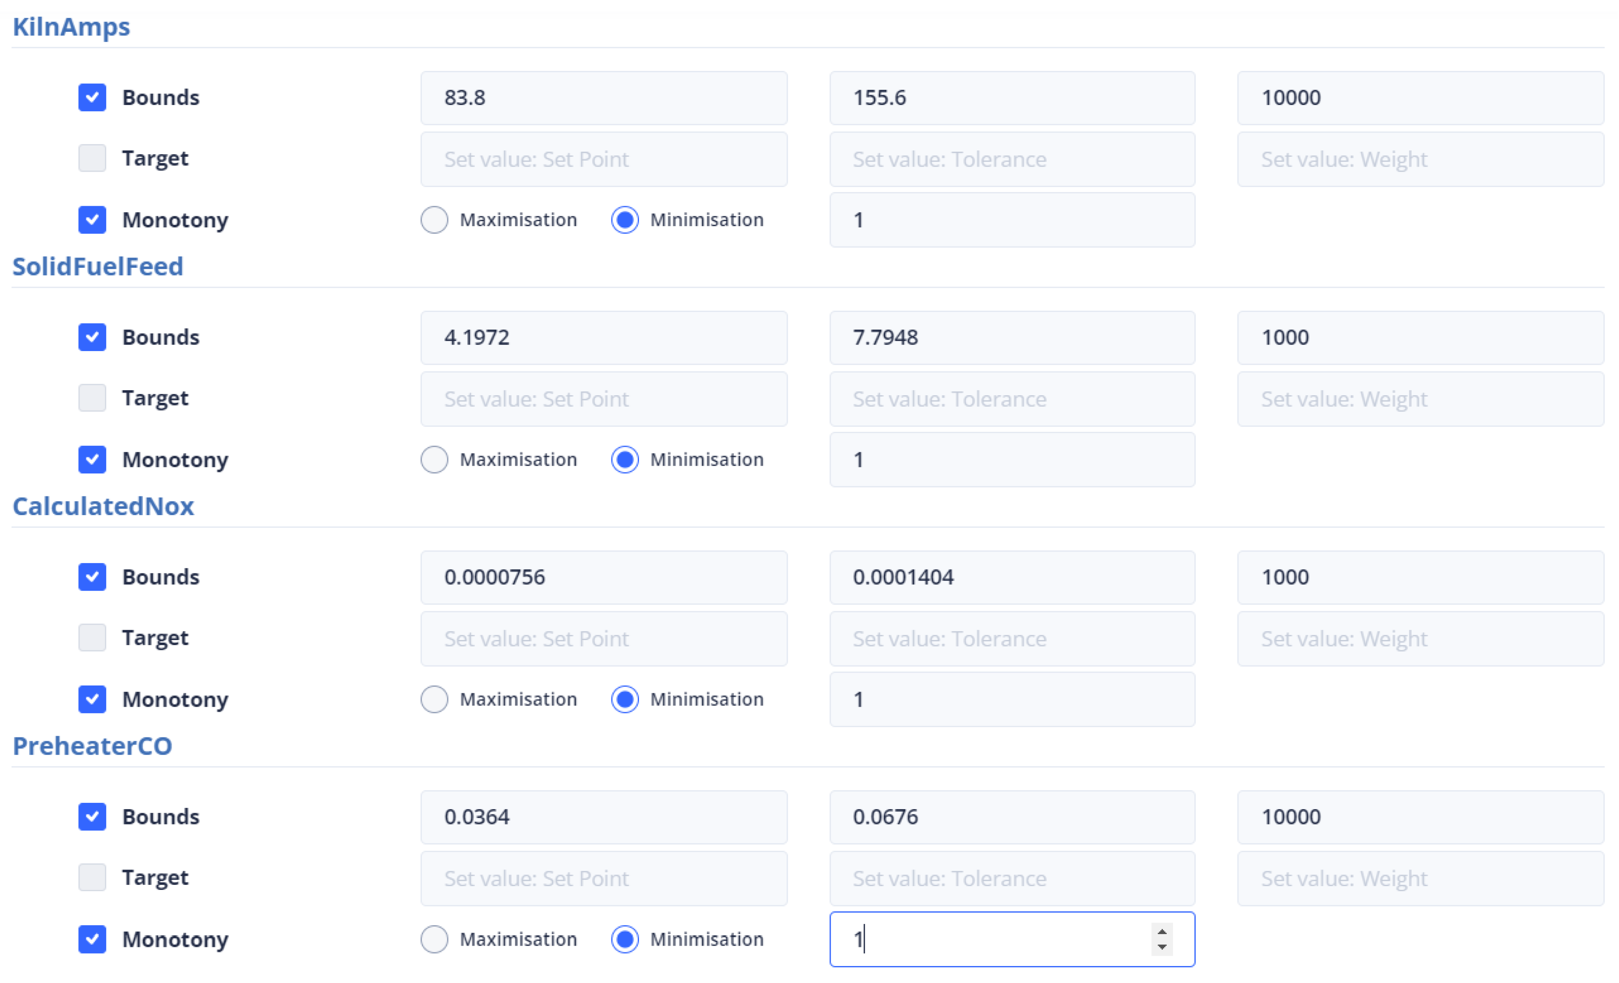Enable the KilnAmps Target checkbox
The height and width of the screenshot is (983, 1619).
(92, 158)
